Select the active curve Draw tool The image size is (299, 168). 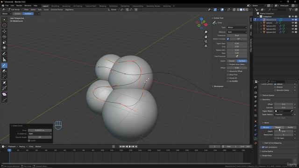click(4, 65)
